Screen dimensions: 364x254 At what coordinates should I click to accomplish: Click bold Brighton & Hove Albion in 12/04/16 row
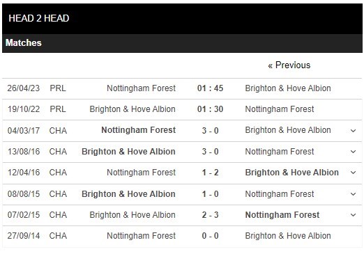pyautogui.click(x=291, y=173)
